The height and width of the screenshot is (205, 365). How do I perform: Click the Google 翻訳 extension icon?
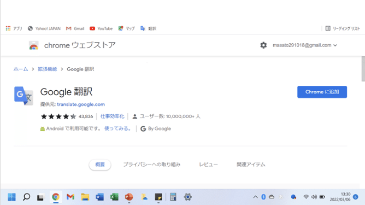coord(23,96)
